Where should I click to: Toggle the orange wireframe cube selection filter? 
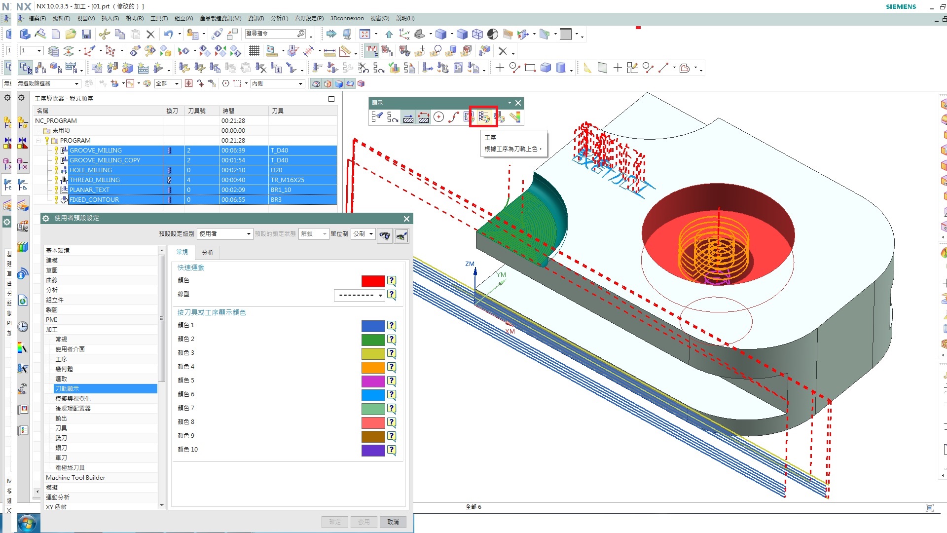tap(328, 83)
